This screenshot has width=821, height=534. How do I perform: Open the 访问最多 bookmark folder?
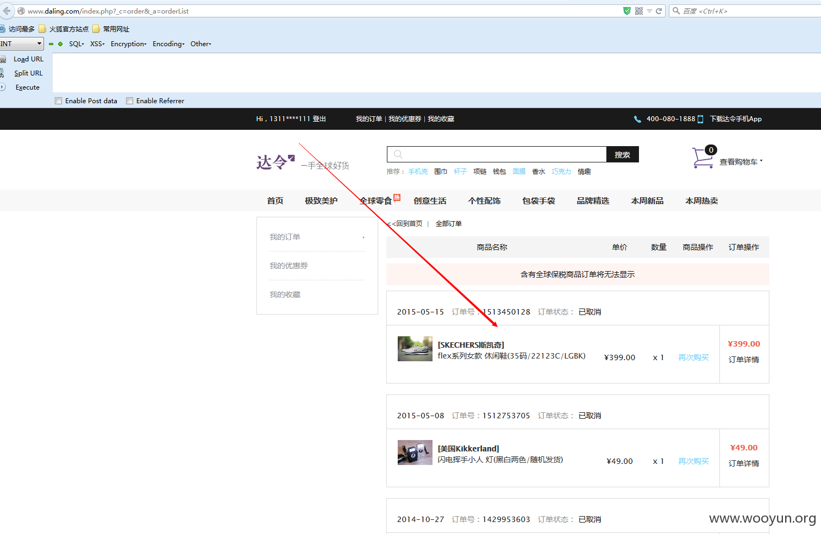pyautogui.click(x=17, y=29)
